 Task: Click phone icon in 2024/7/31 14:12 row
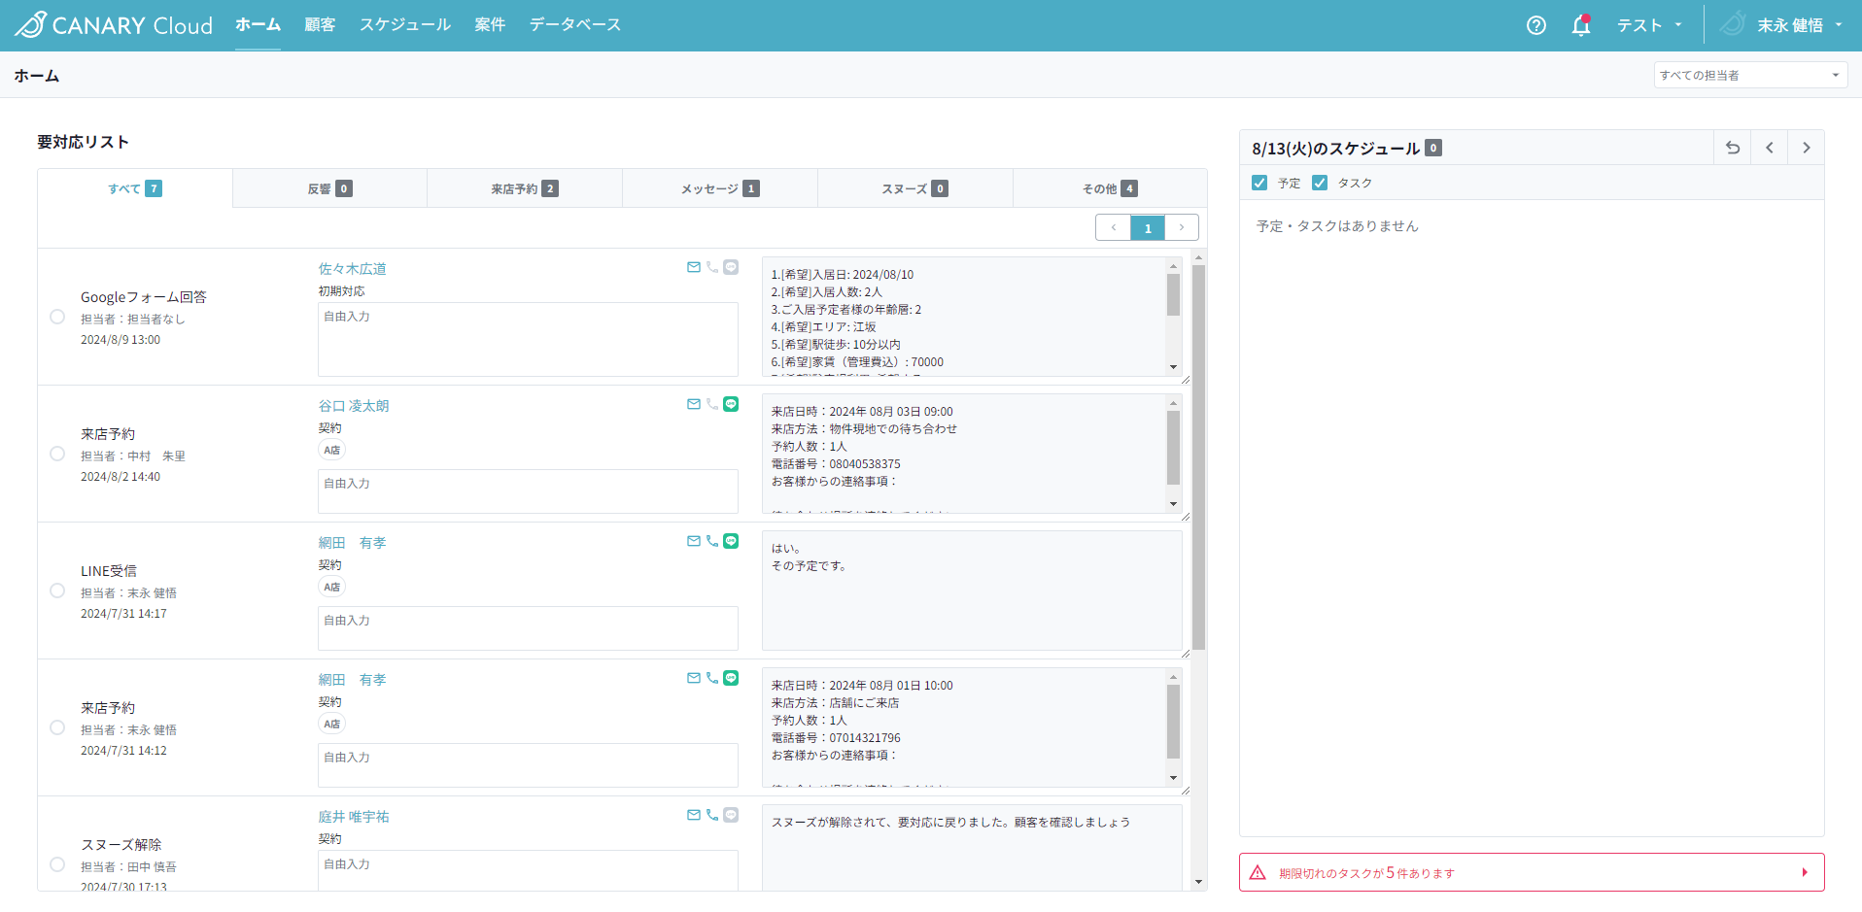pos(712,678)
